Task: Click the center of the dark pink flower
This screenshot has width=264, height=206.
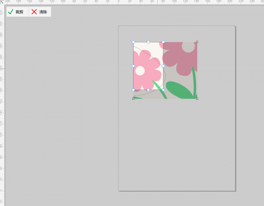Action: click(188, 47)
